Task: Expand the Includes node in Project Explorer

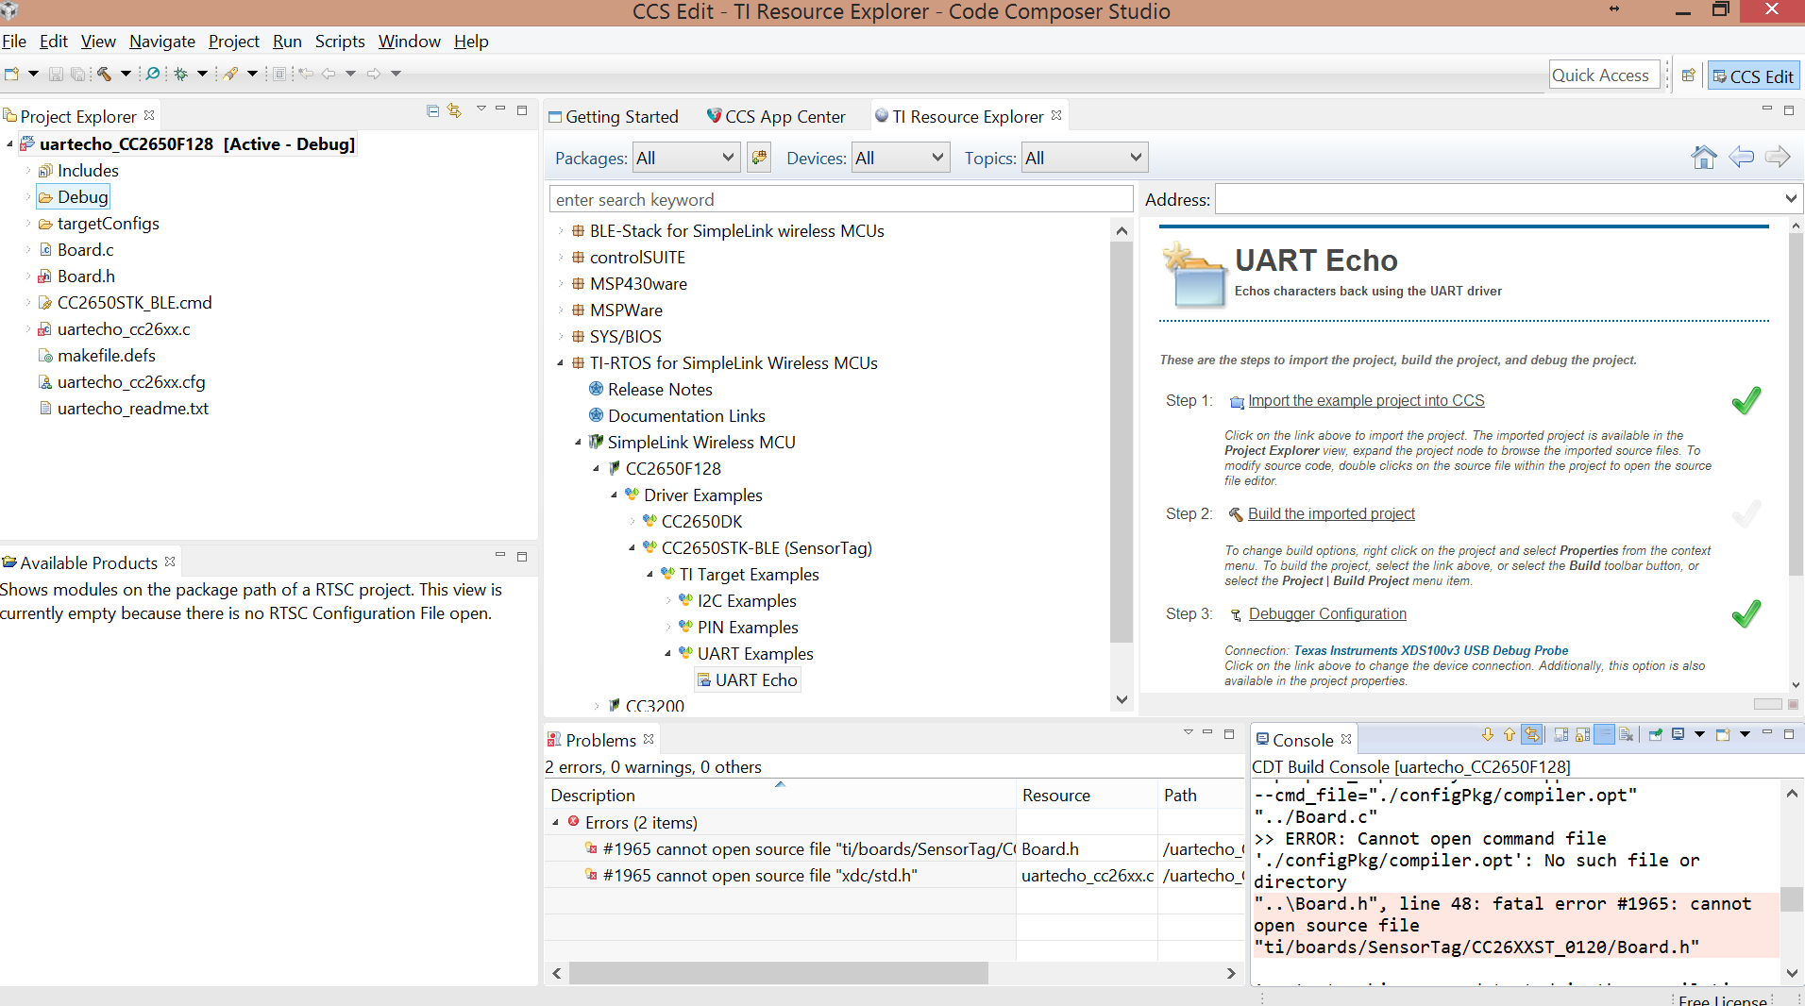Action: tap(28, 171)
